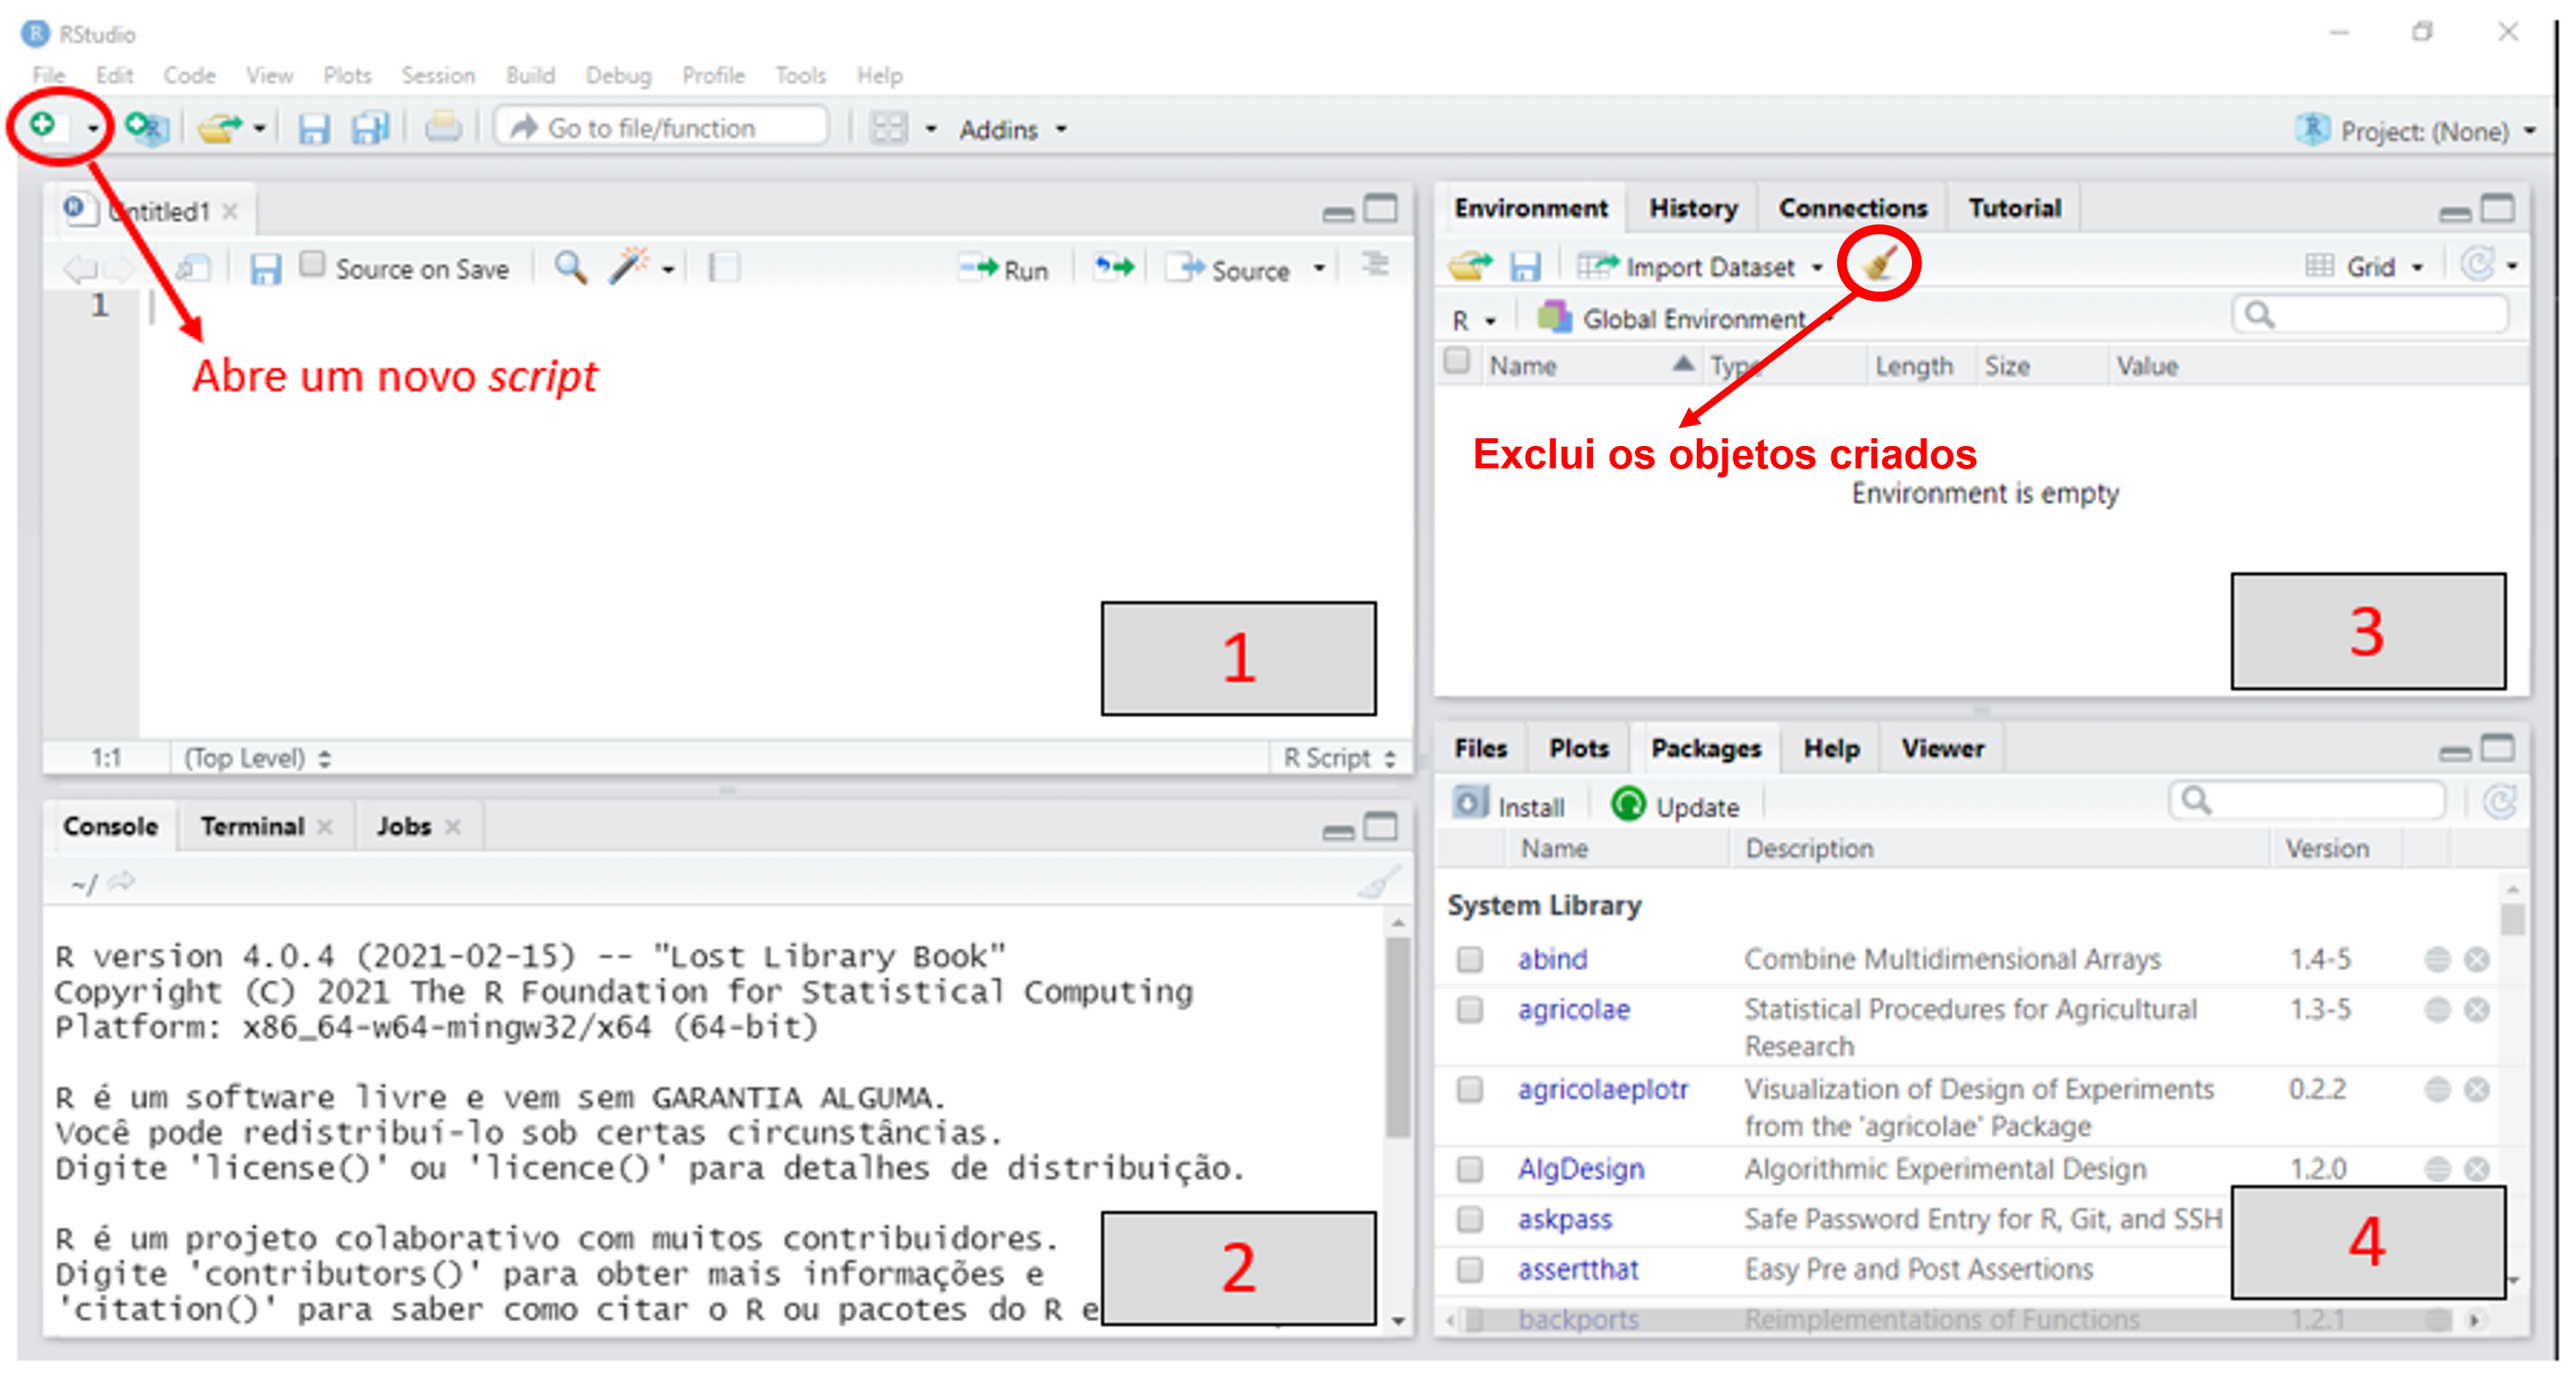2576x1375 pixels.
Task: Clear objects with broom icon in Environment
Action: [1880, 263]
